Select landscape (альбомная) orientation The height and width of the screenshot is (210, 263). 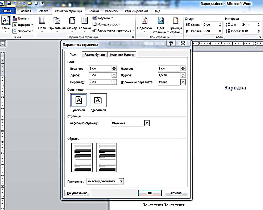pyautogui.click(x=98, y=100)
